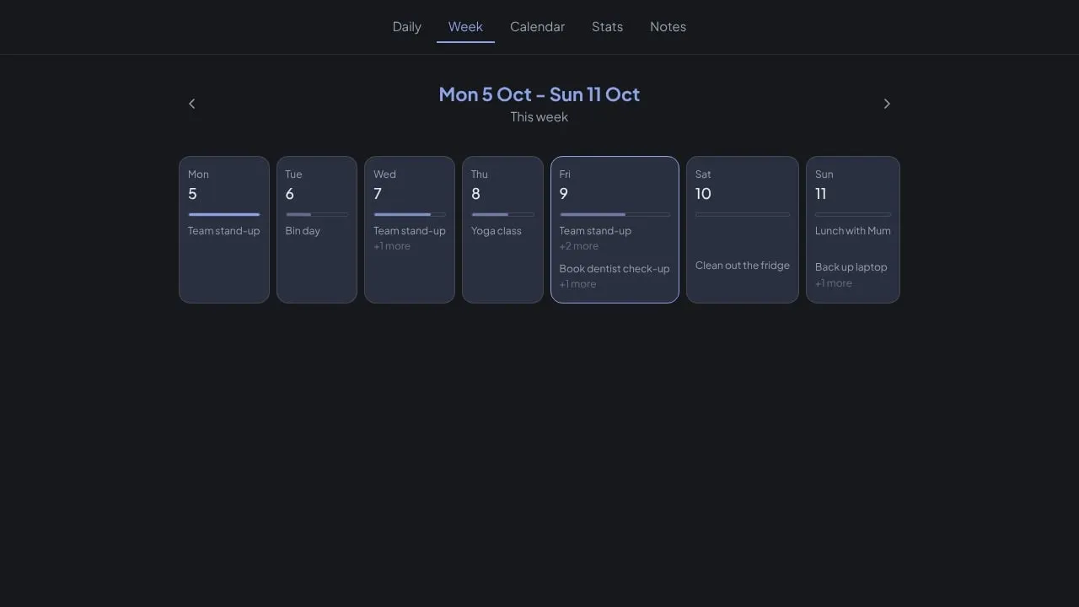Switch to the Notes tab
Viewport: 1079px width, 607px height.
click(x=668, y=27)
